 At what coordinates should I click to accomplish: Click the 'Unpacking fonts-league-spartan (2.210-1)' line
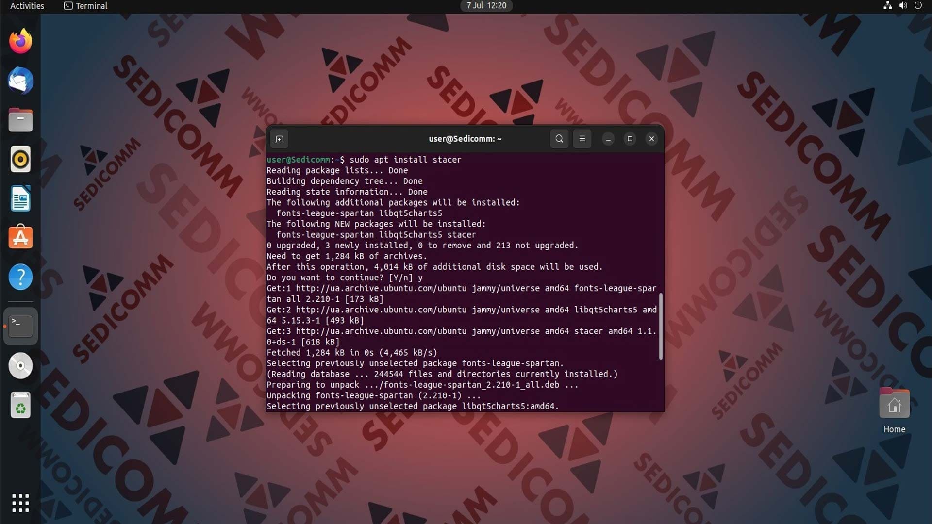tap(374, 395)
